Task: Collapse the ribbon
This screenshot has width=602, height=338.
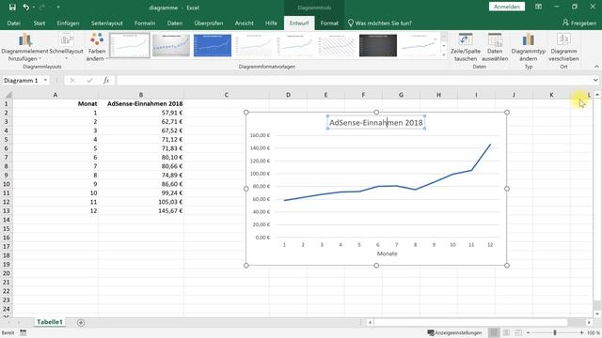Action: (x=596, y=67)
